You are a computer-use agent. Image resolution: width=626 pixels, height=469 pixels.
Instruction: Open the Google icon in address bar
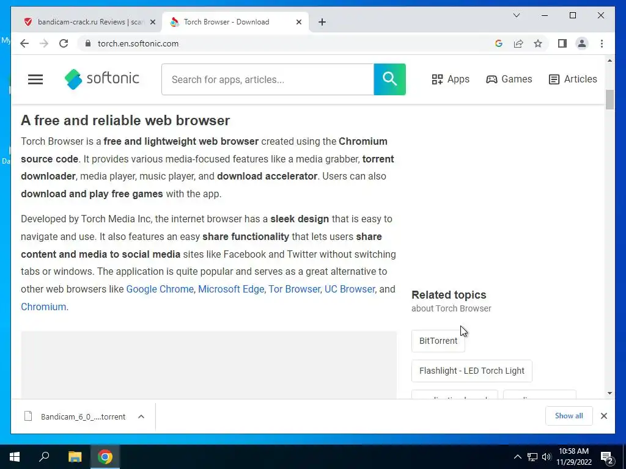point(499,43)
